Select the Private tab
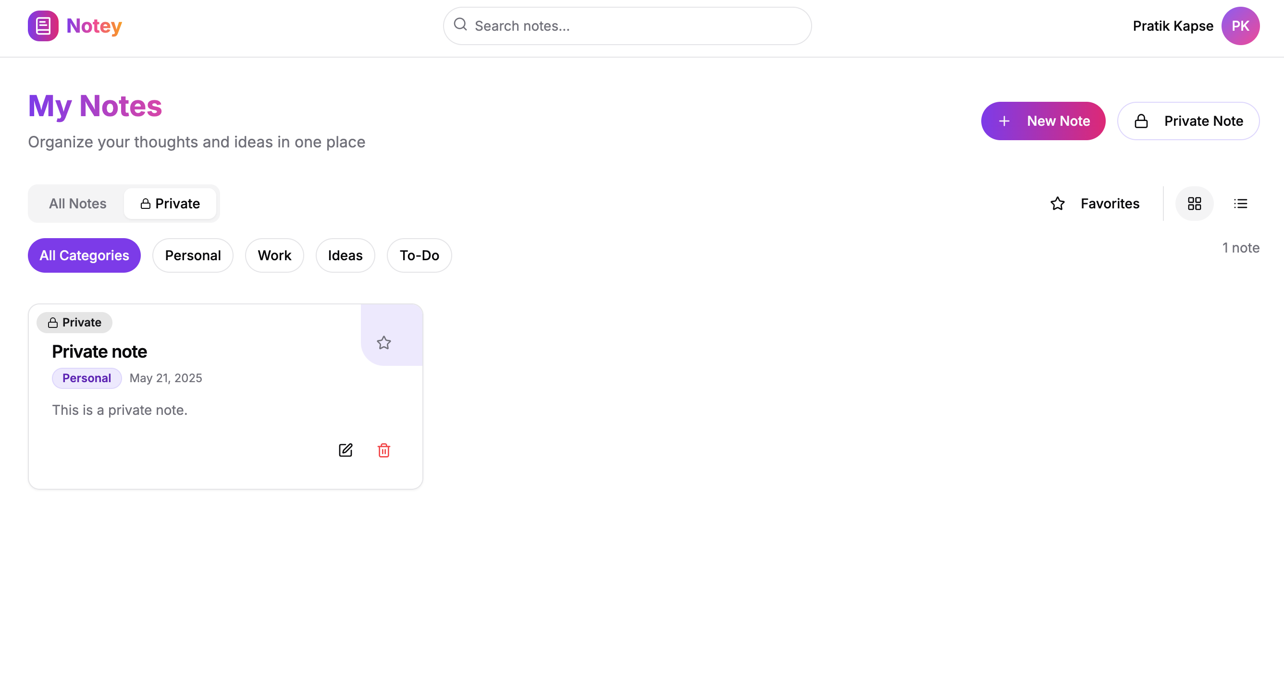Viewport: 1284px width, 676px height. click(170, 204)
